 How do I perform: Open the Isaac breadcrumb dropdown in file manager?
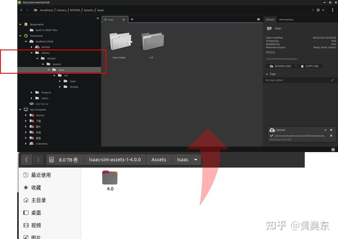click(x=196, y=160)
